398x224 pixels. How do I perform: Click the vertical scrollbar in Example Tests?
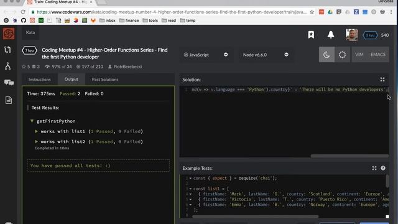387,181
